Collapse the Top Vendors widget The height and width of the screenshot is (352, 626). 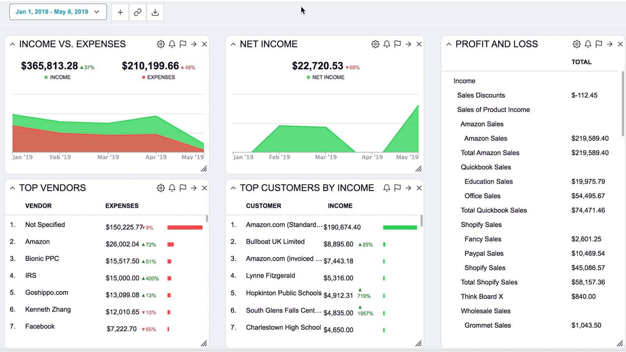12,188
